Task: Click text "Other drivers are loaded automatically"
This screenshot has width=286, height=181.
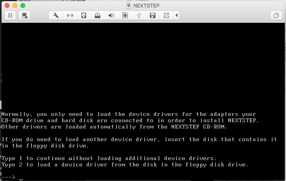Action: pos(68,127)
